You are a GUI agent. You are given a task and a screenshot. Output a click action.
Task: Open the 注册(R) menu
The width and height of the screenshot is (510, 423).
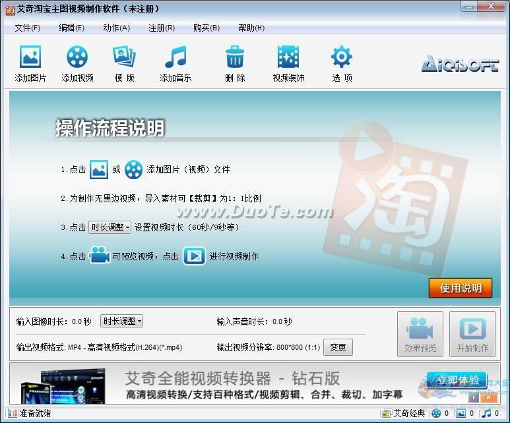pyautogui.click(x=162, y=28)
